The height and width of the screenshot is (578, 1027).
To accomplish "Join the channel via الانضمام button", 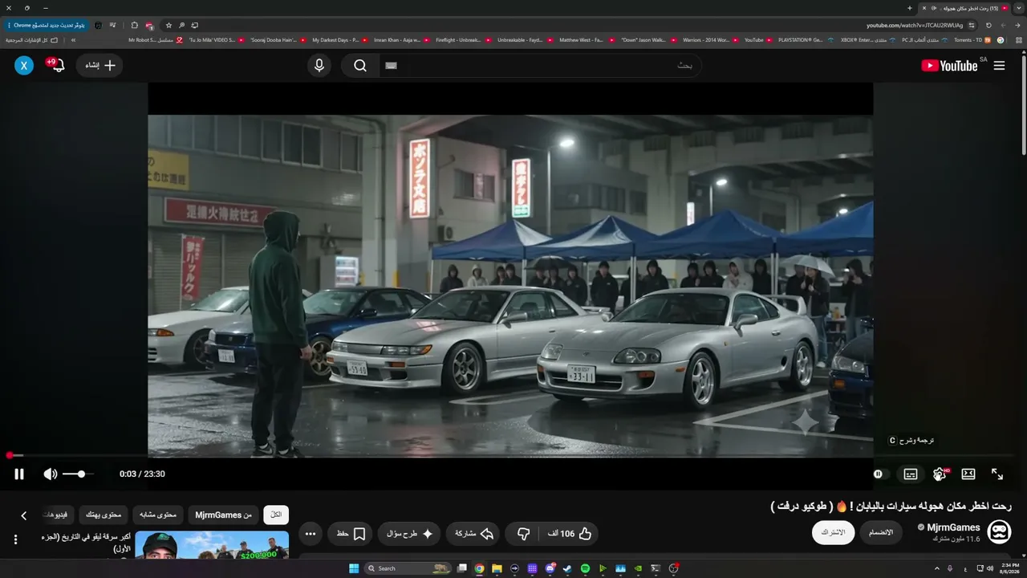I will (x=880, y=532).
